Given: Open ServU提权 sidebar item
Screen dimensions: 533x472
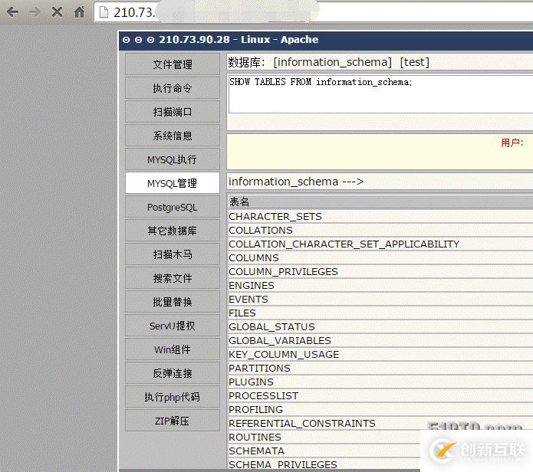Looking at the screenshot, I should click(173, 326).
